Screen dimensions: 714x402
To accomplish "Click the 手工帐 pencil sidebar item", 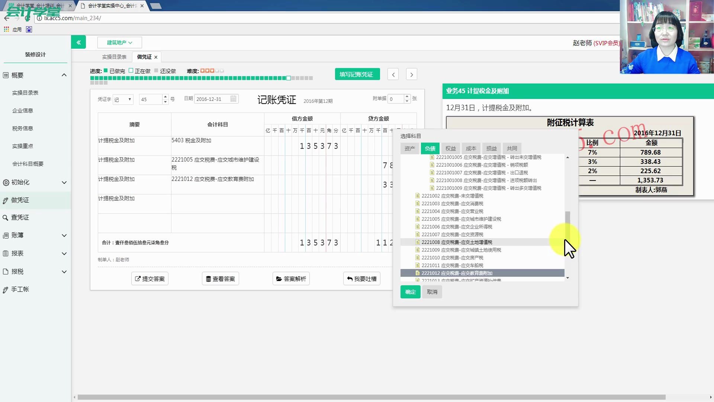I will click(x=20, y=289).
